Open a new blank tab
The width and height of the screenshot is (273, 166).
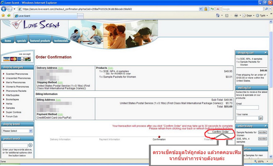coord(80,16)
